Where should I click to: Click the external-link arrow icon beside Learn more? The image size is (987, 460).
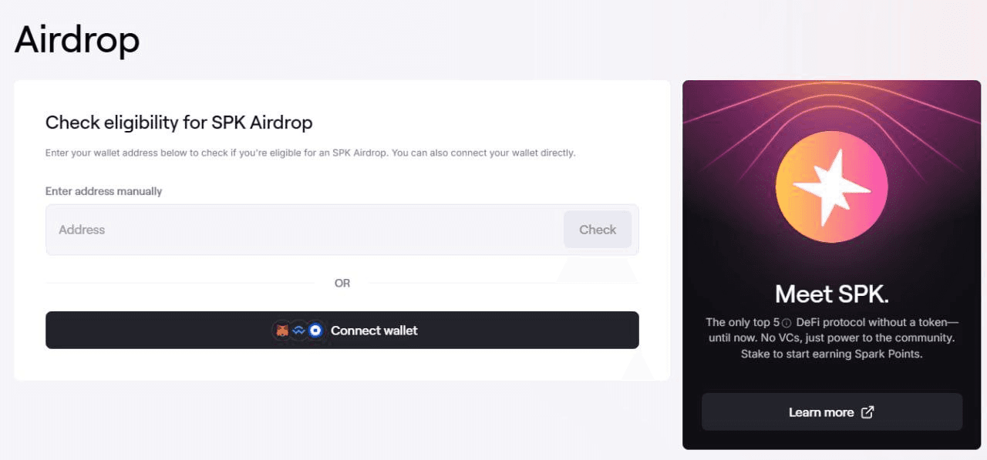[x=867, y=412]
